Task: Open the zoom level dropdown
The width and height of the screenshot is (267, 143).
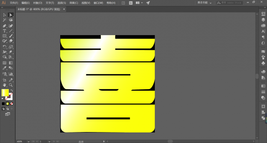Action: point(28,141)
